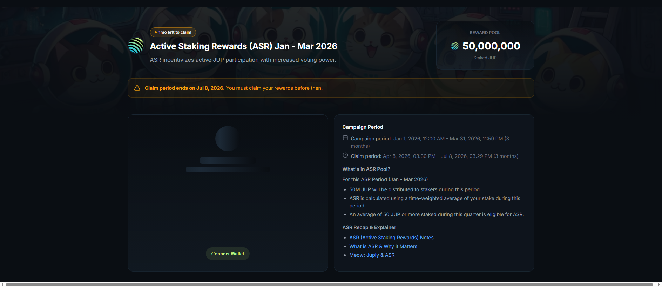The width and height of the screenshot is (662, 287).
Task: Open What is ASR & Why it Matters link
Action: point(383,246)
